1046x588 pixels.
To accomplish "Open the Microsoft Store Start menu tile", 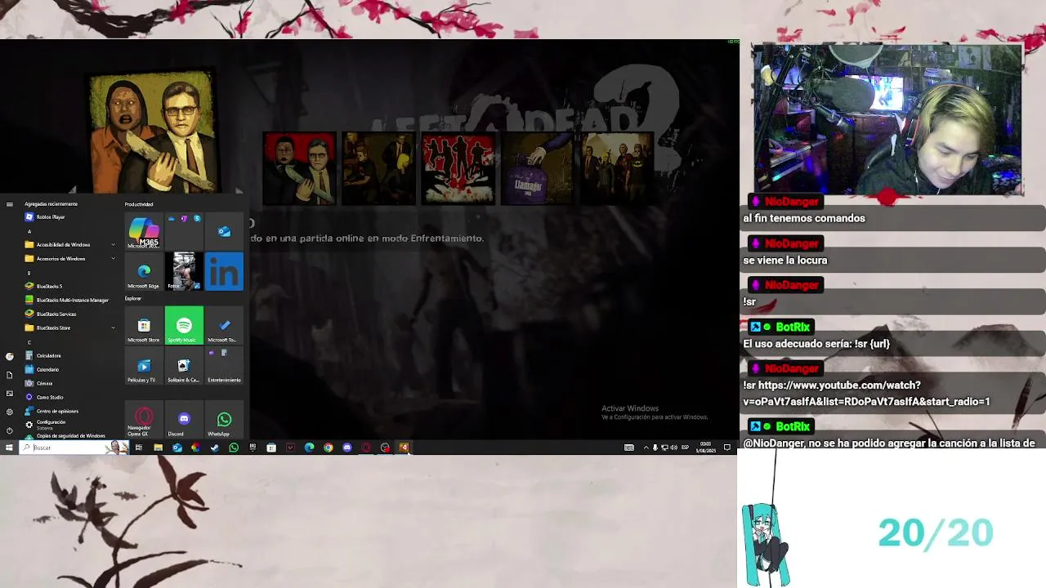I will tap(144, 326).
